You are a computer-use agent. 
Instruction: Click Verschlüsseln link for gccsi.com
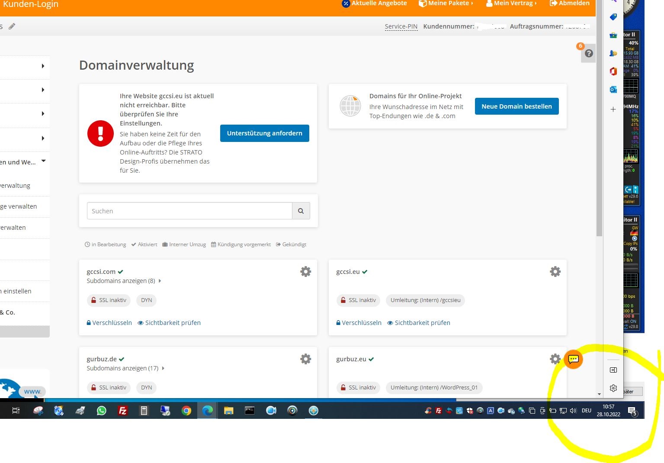(x=109, y=323)
